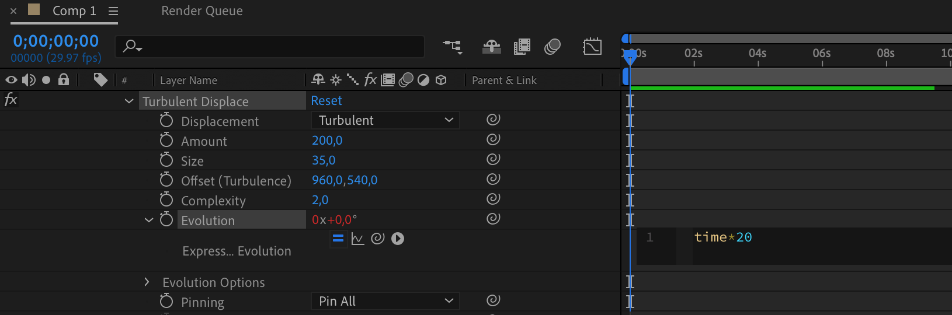Click the Evolution expression pick whip

coord(377,239)
